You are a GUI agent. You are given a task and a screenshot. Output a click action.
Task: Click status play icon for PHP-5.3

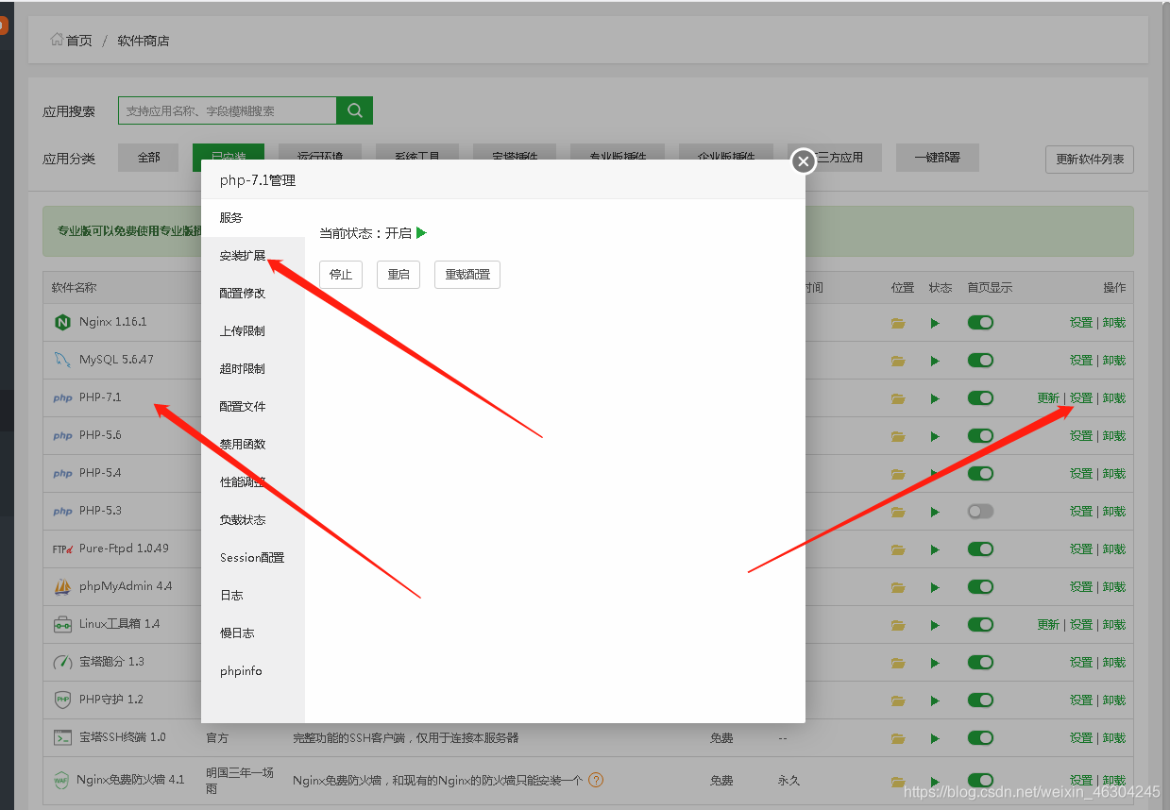(935, 512)
